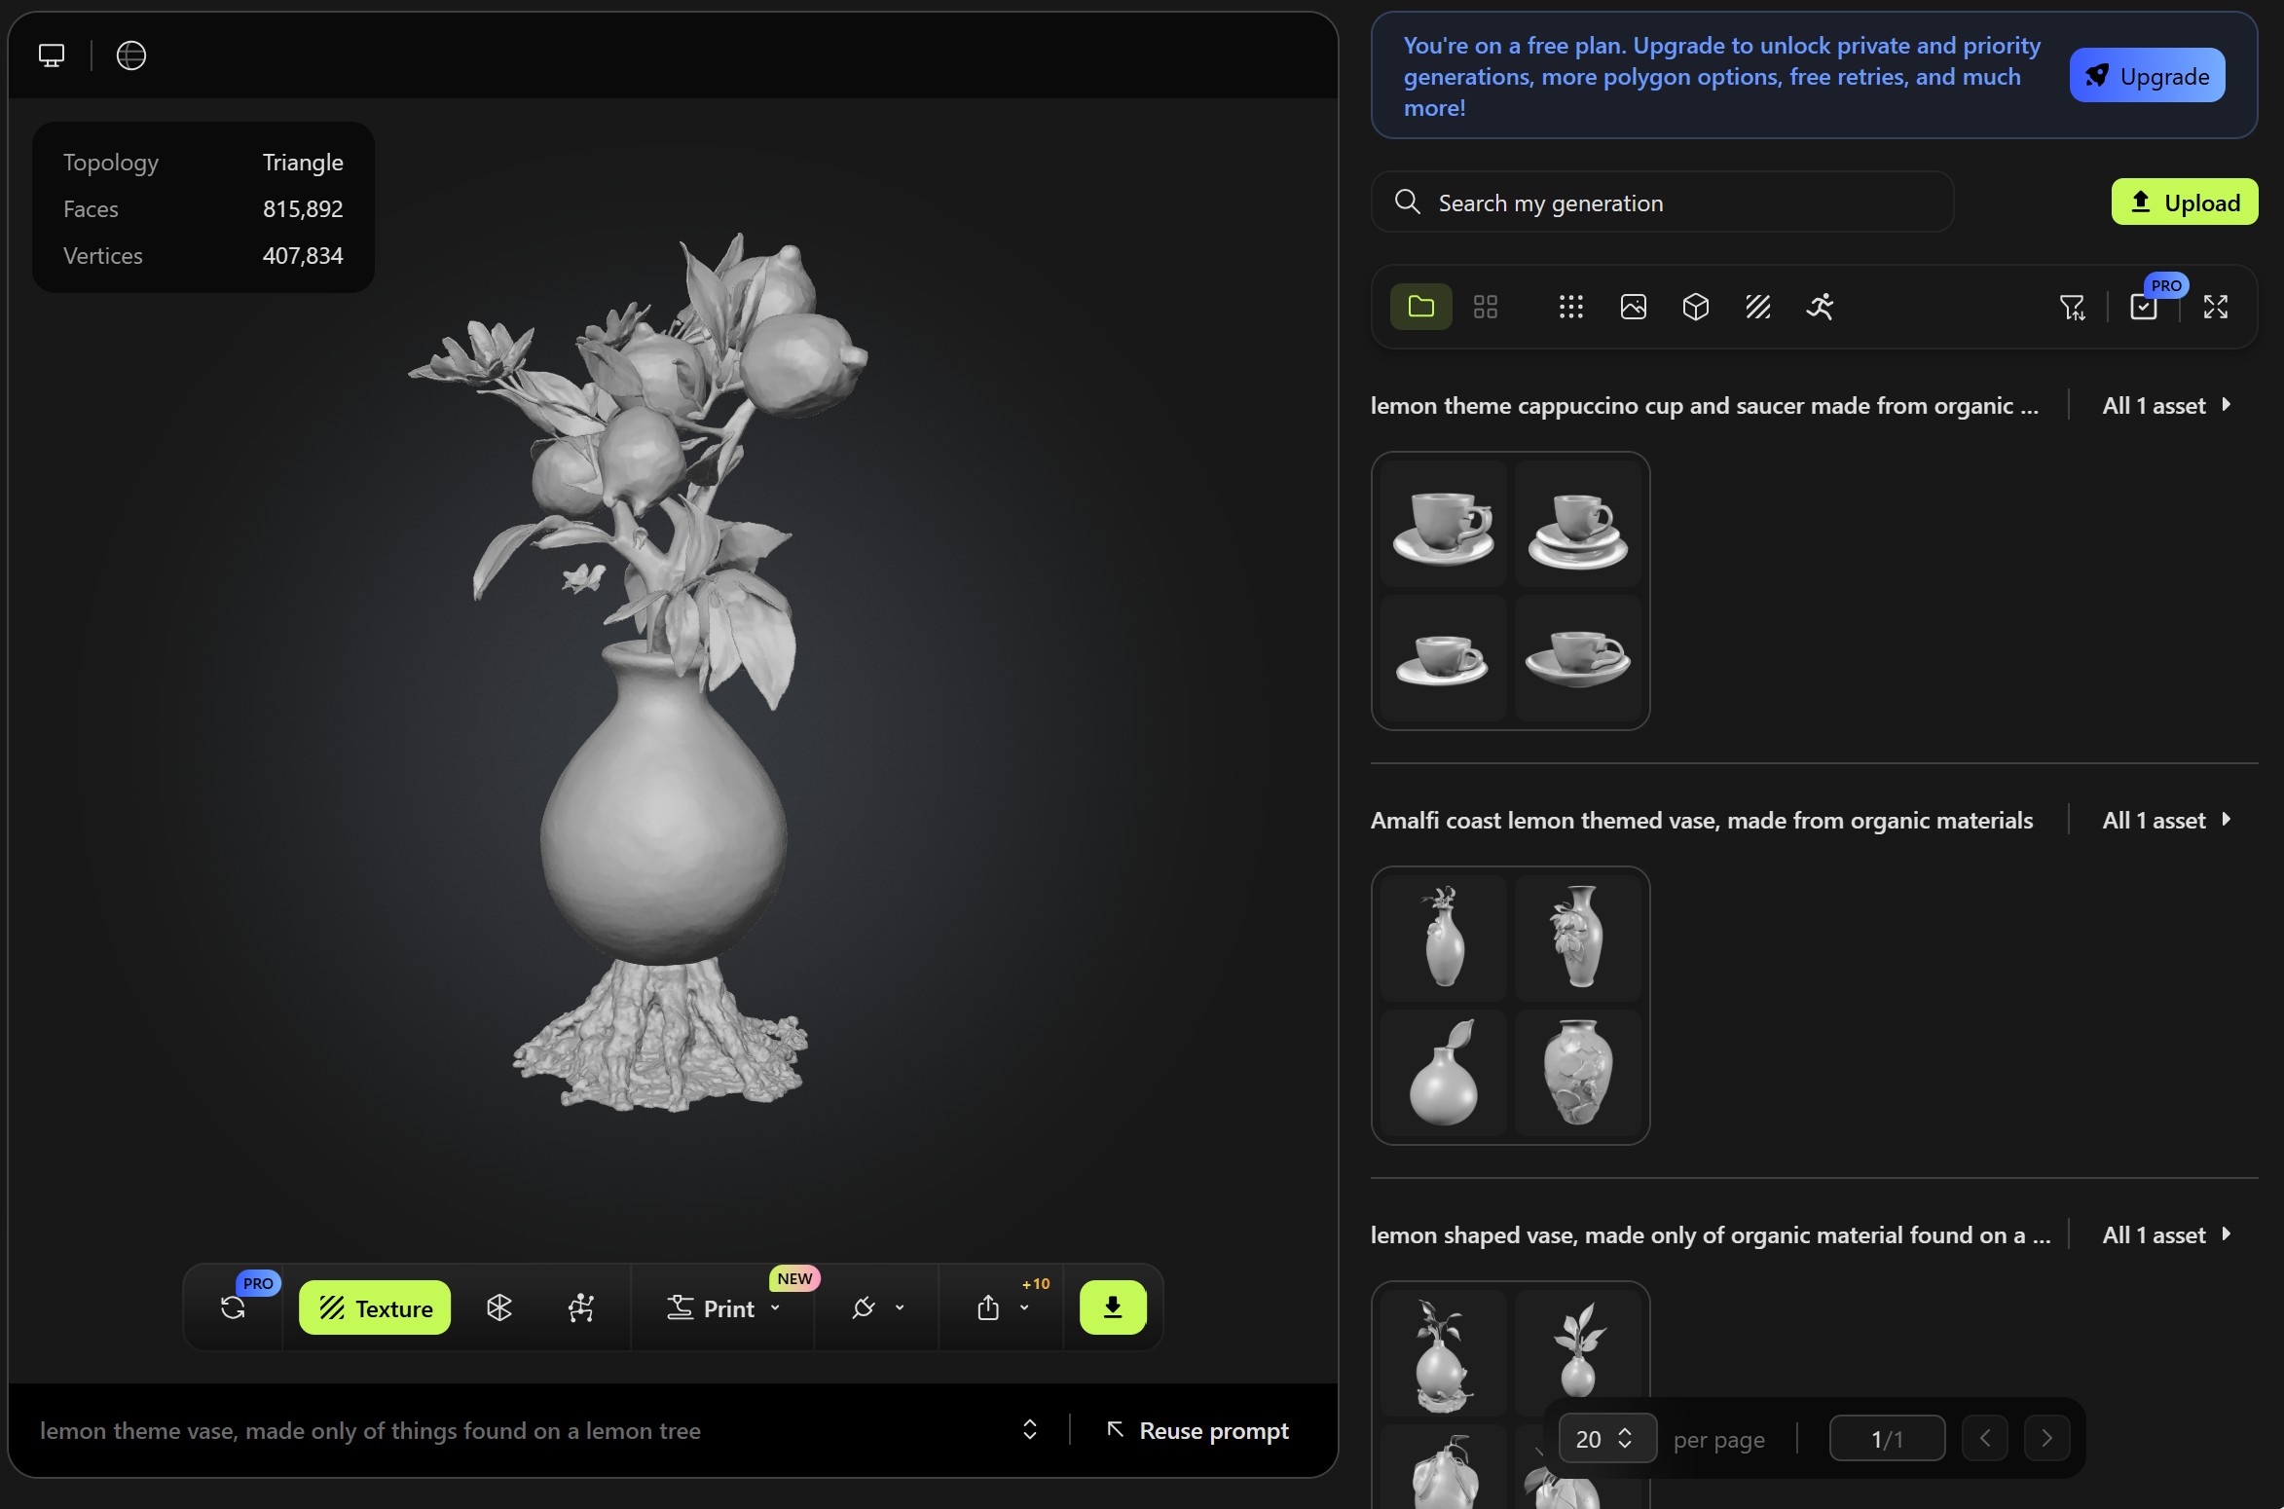Open the filter sort icon
Image resolution: width=2284 pixels, height=1509 pixels.
click(x=2072, y=308)
